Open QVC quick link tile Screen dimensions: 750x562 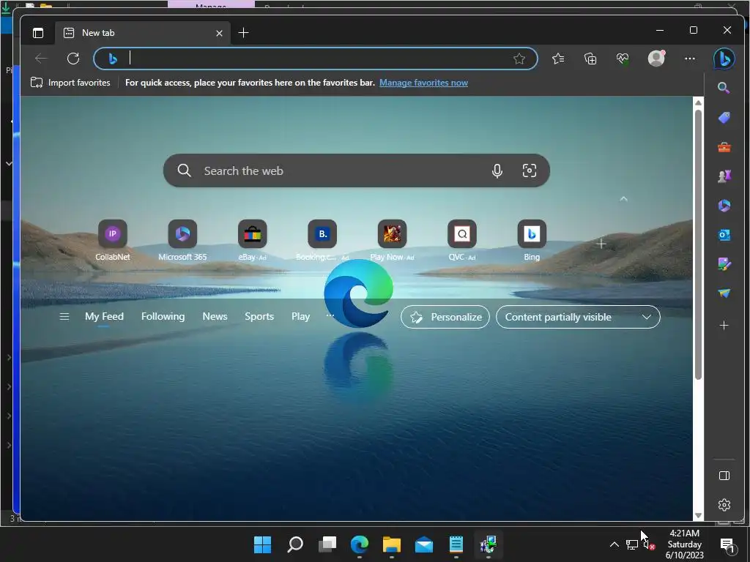tap(461, 240)
